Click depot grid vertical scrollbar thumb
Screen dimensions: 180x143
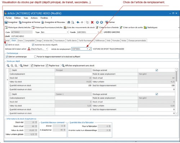176,76
